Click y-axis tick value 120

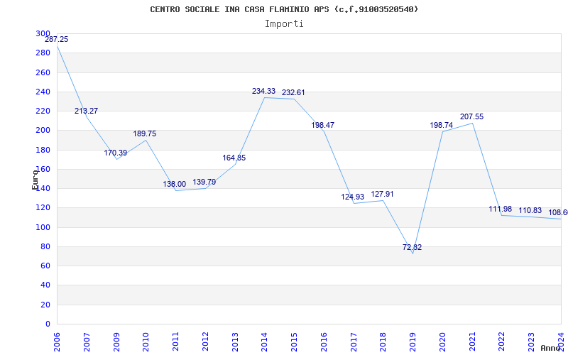point(43,208)
